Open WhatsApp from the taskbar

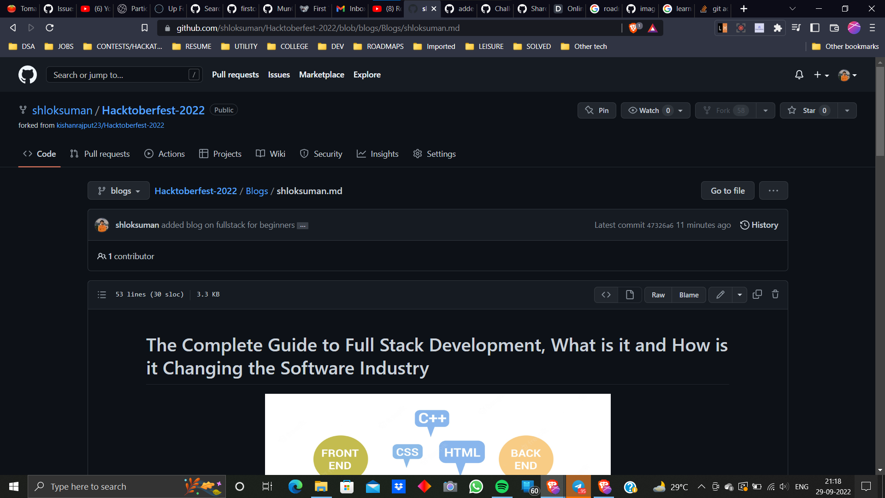tap(476, 486)
